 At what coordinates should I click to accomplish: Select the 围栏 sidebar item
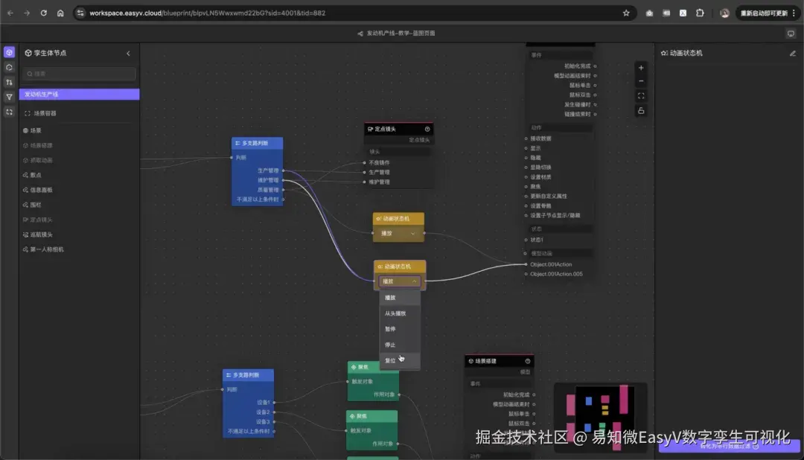coord(36,205)
